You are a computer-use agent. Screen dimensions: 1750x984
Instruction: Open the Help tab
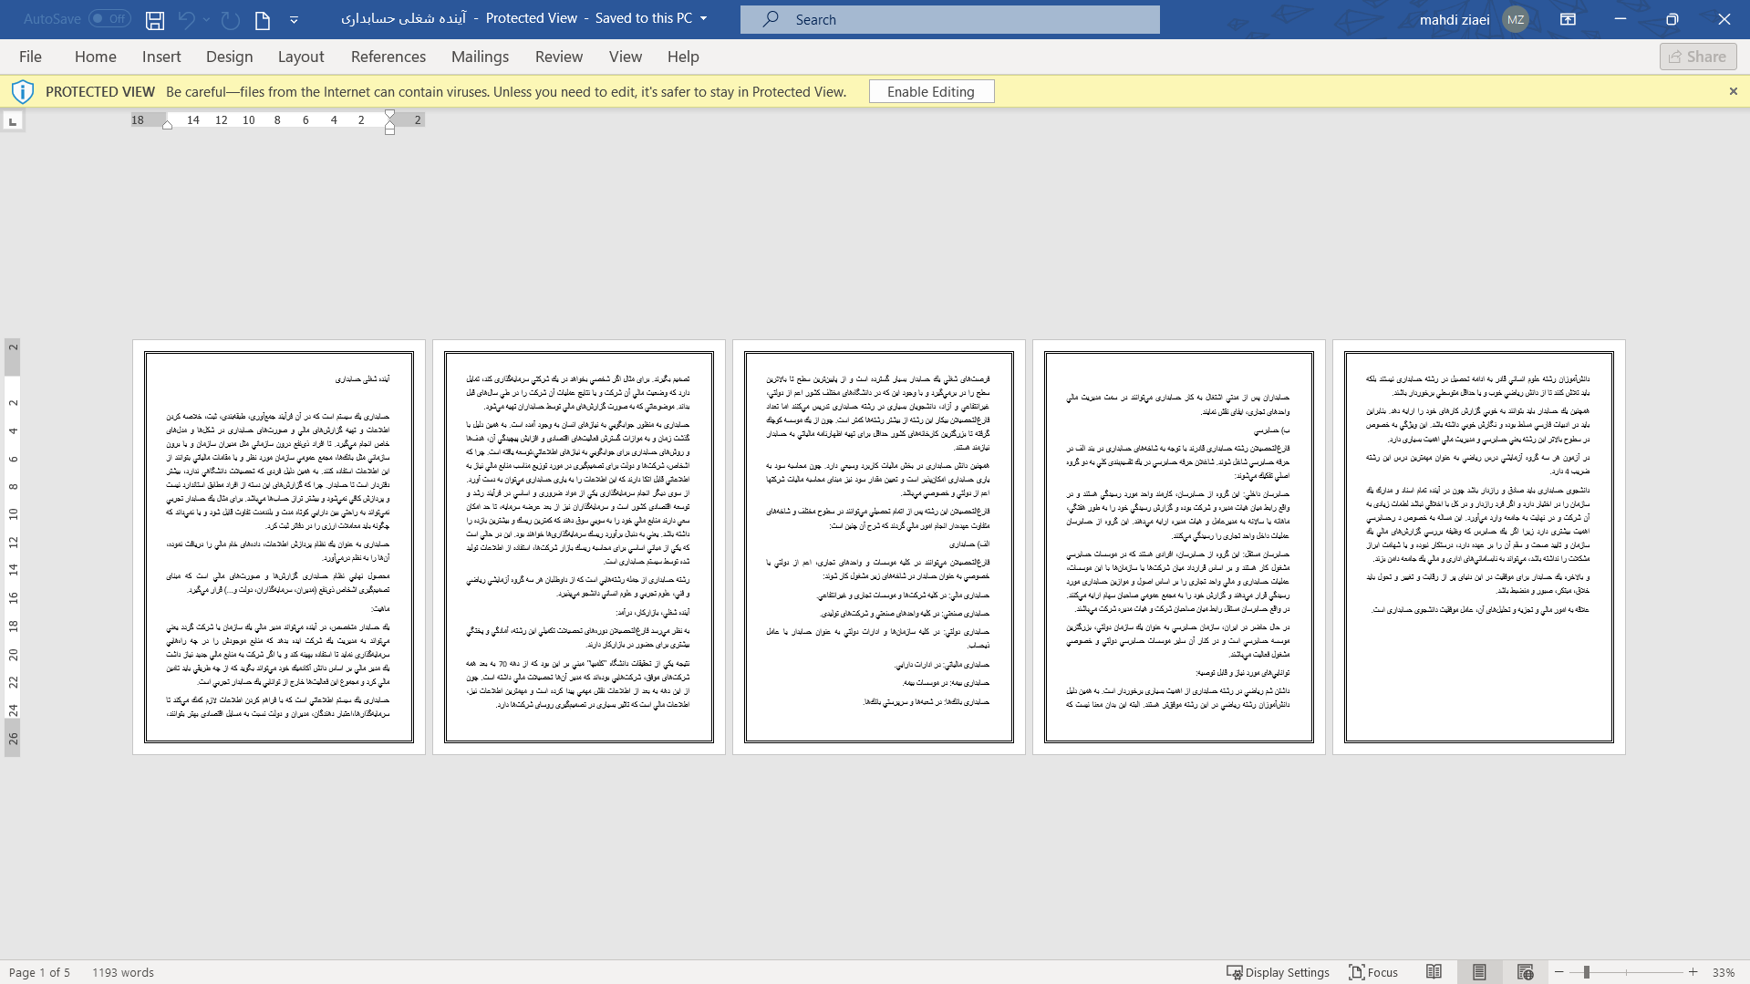[x=683, y=57]
